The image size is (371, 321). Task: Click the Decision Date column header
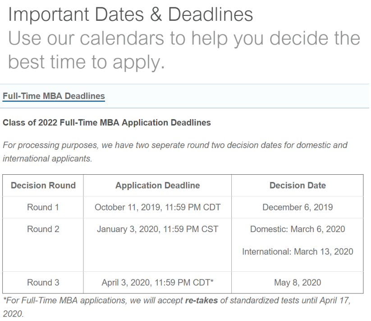[x=298, y=185]
